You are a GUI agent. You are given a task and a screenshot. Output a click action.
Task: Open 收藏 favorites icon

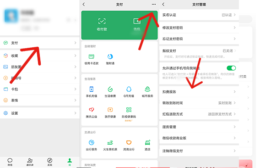coord(5,56)
